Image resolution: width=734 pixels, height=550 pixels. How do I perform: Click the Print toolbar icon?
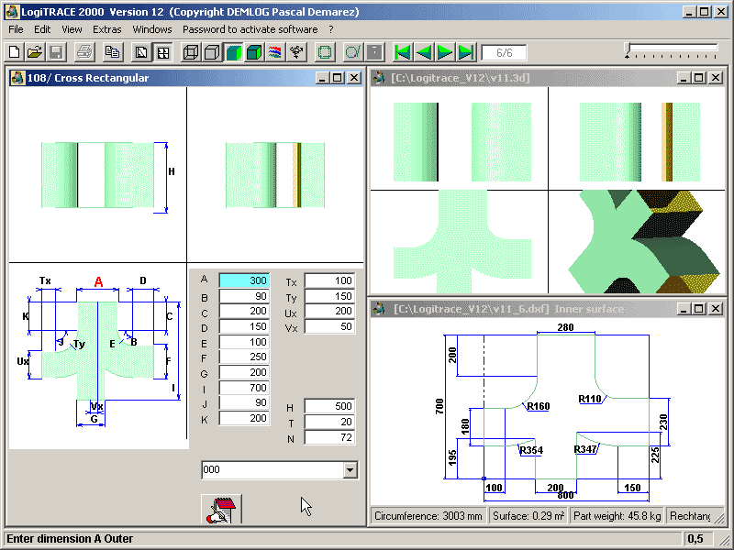coord(84,52)
